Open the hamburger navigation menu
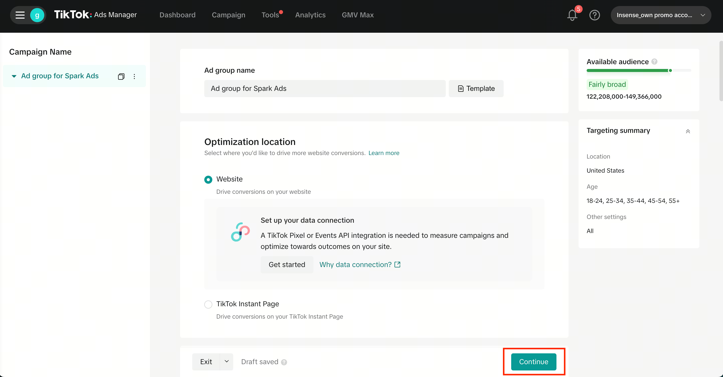 pyautogui.click(x=20, y=15)
